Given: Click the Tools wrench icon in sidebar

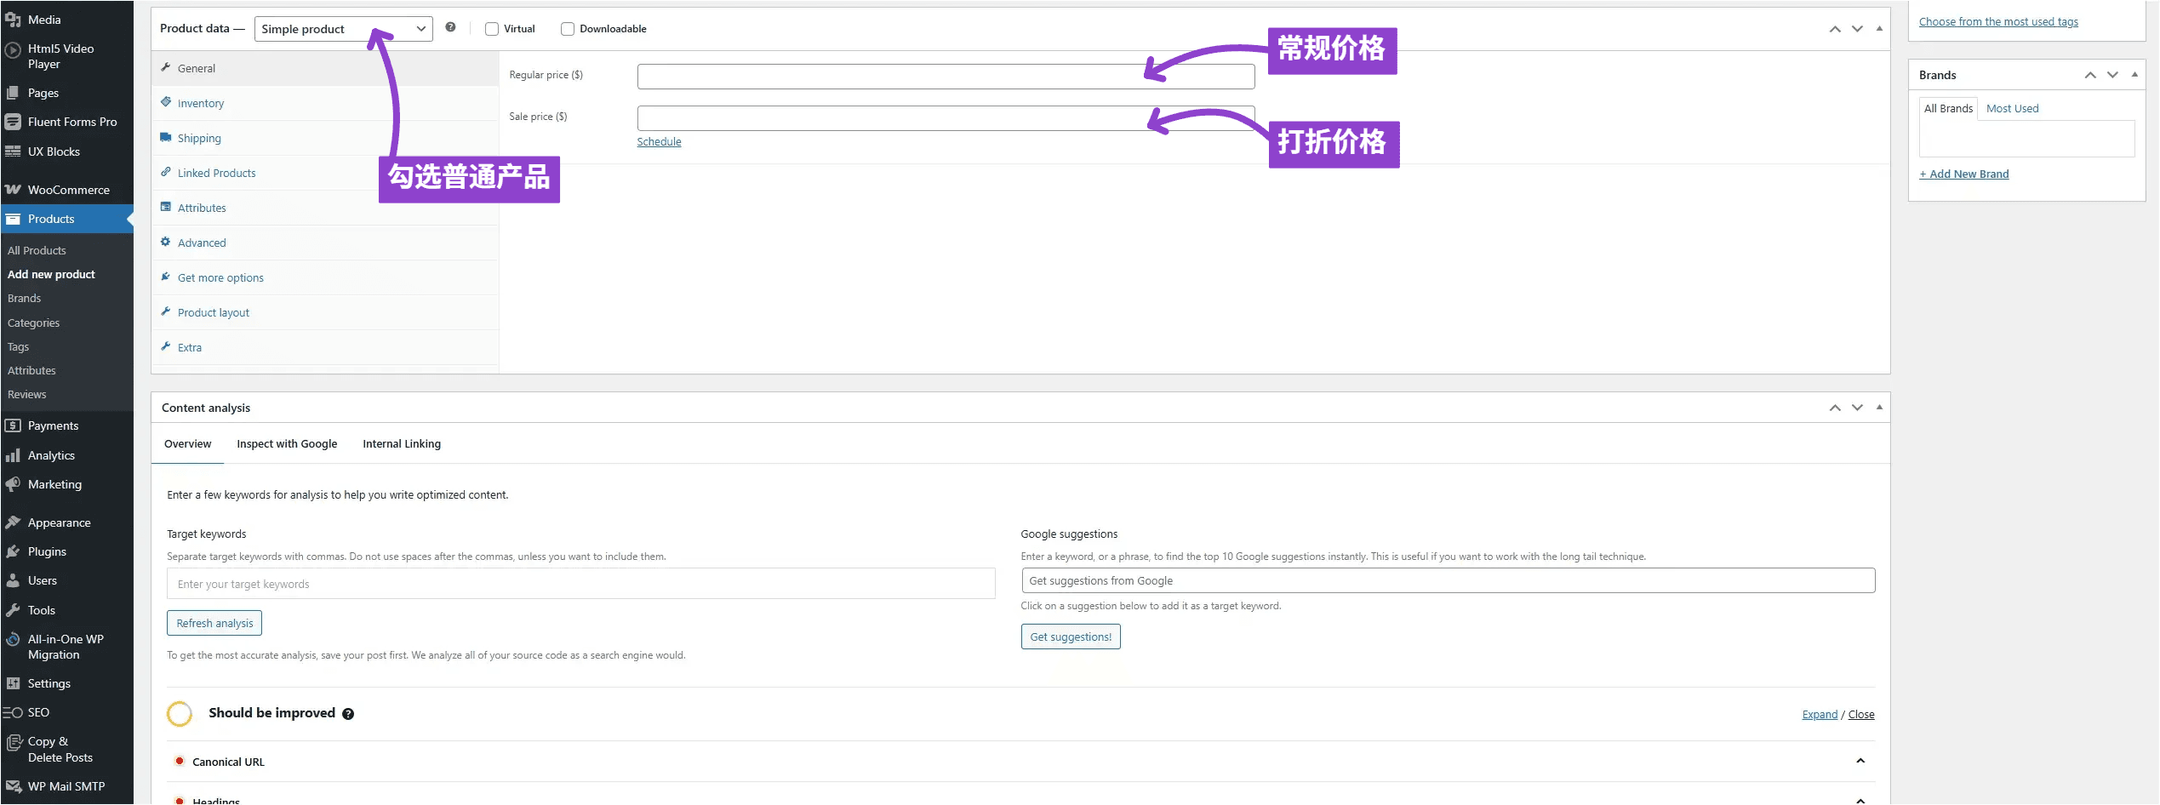Looking at the screenshot, I should coord(13,611).
